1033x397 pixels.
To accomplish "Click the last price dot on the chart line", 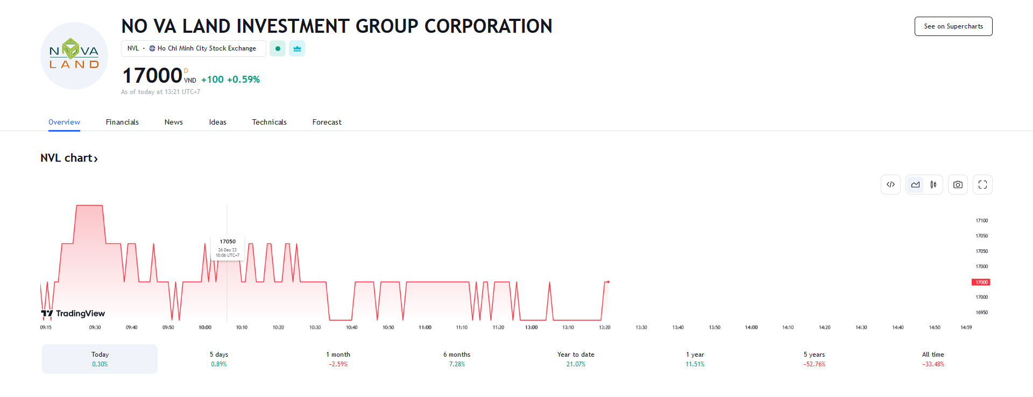I will pyautogui.click(x=608, y=282).
